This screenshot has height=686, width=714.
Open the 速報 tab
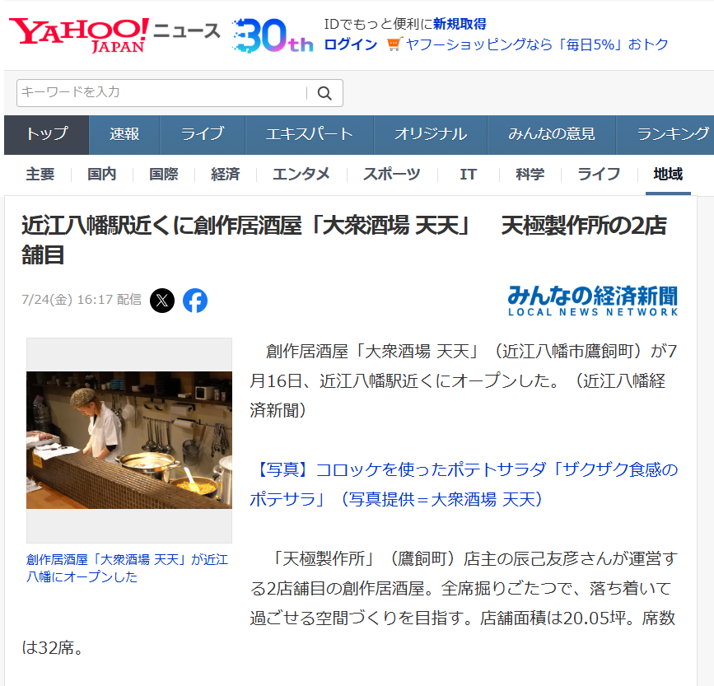(124, 134)
